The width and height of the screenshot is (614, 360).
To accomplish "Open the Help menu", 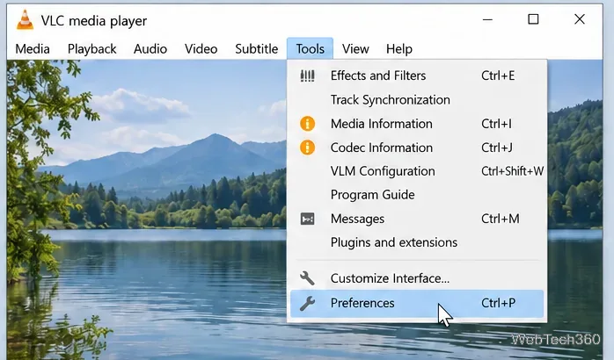I will 399,49.
